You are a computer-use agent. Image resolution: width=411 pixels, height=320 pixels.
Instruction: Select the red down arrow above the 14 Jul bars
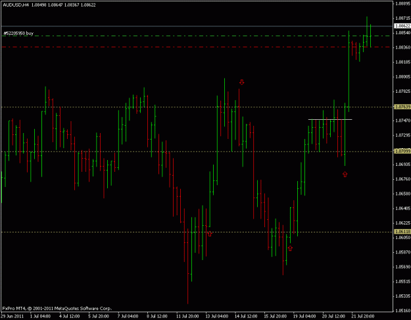point(242,82)
